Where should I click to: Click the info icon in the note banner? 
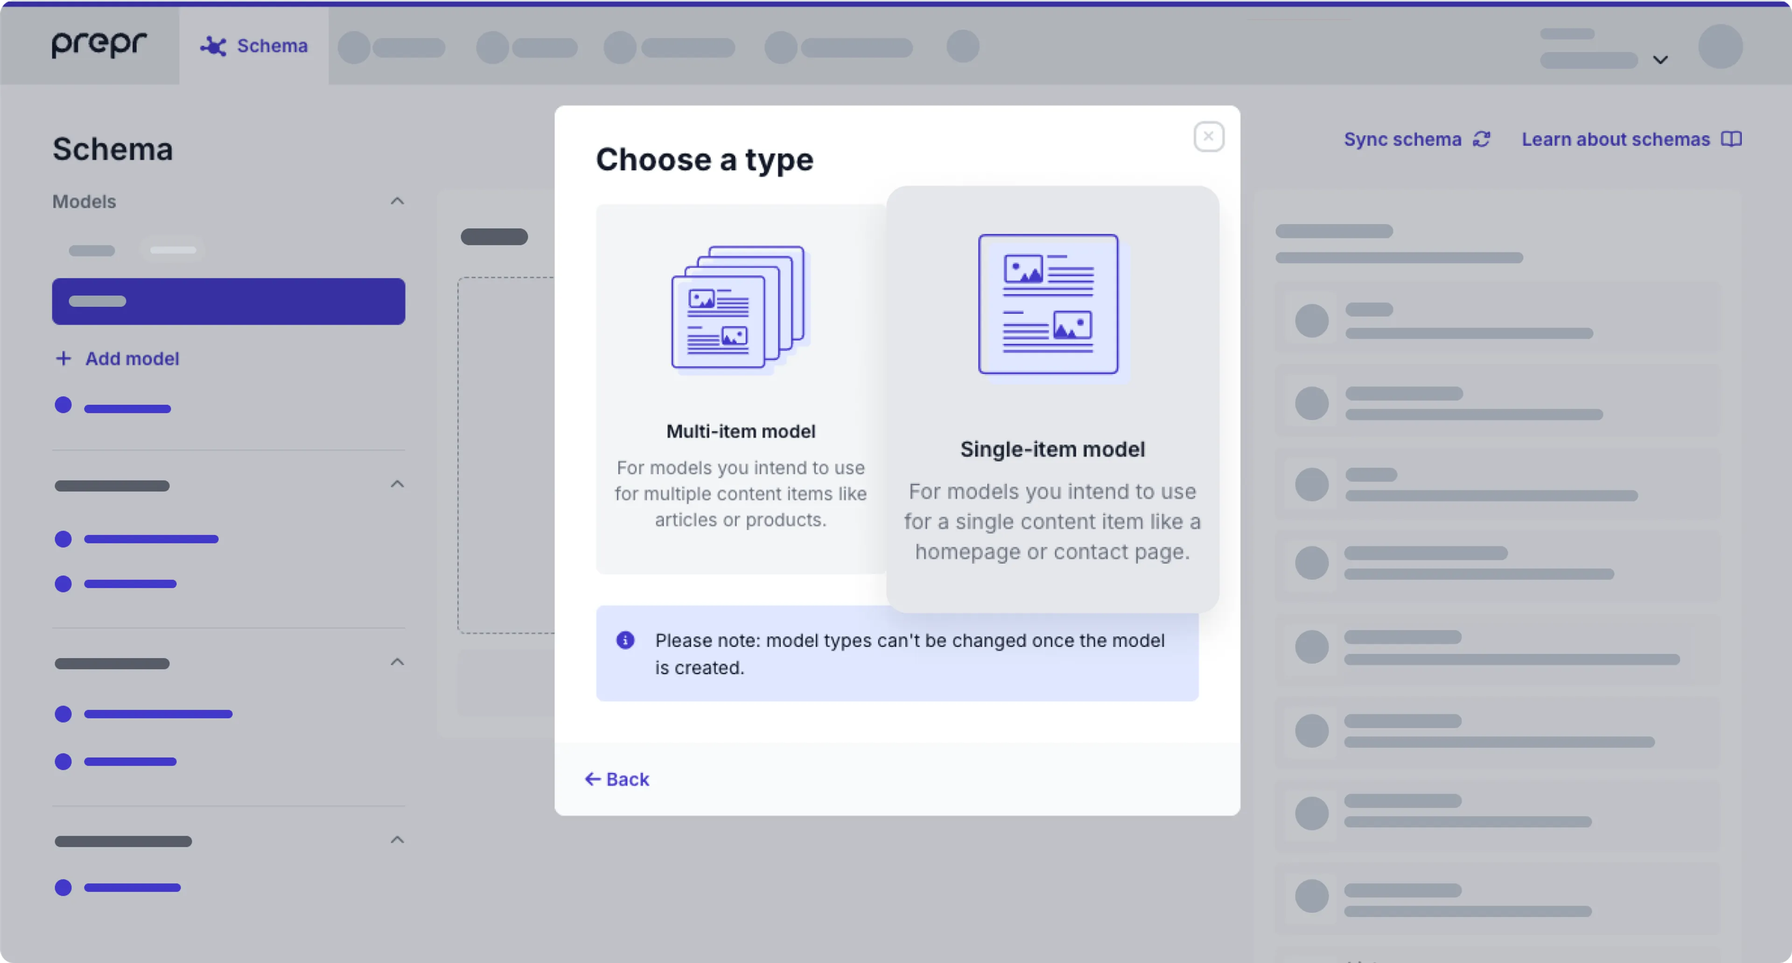[625, 640]
